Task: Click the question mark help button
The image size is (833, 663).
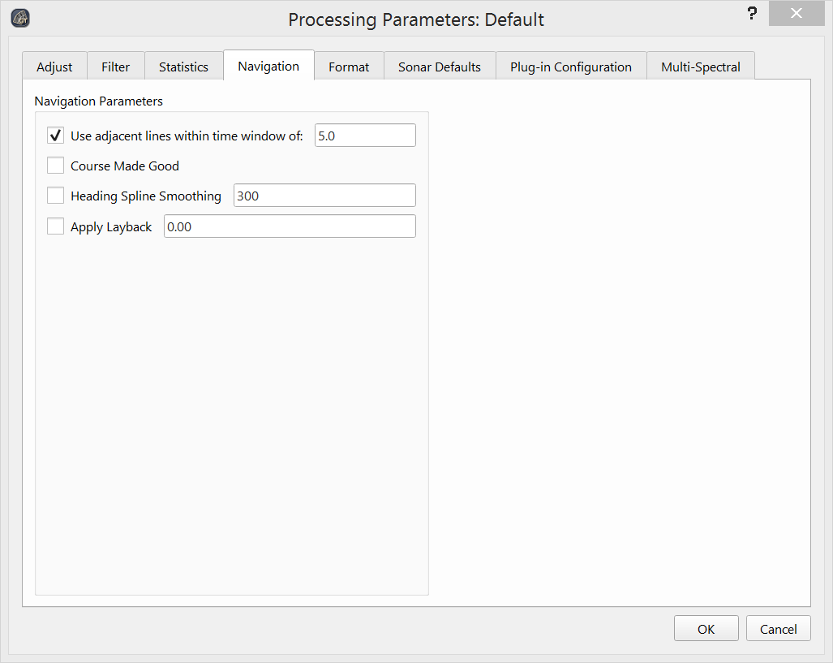Action: tap(752, 13)
